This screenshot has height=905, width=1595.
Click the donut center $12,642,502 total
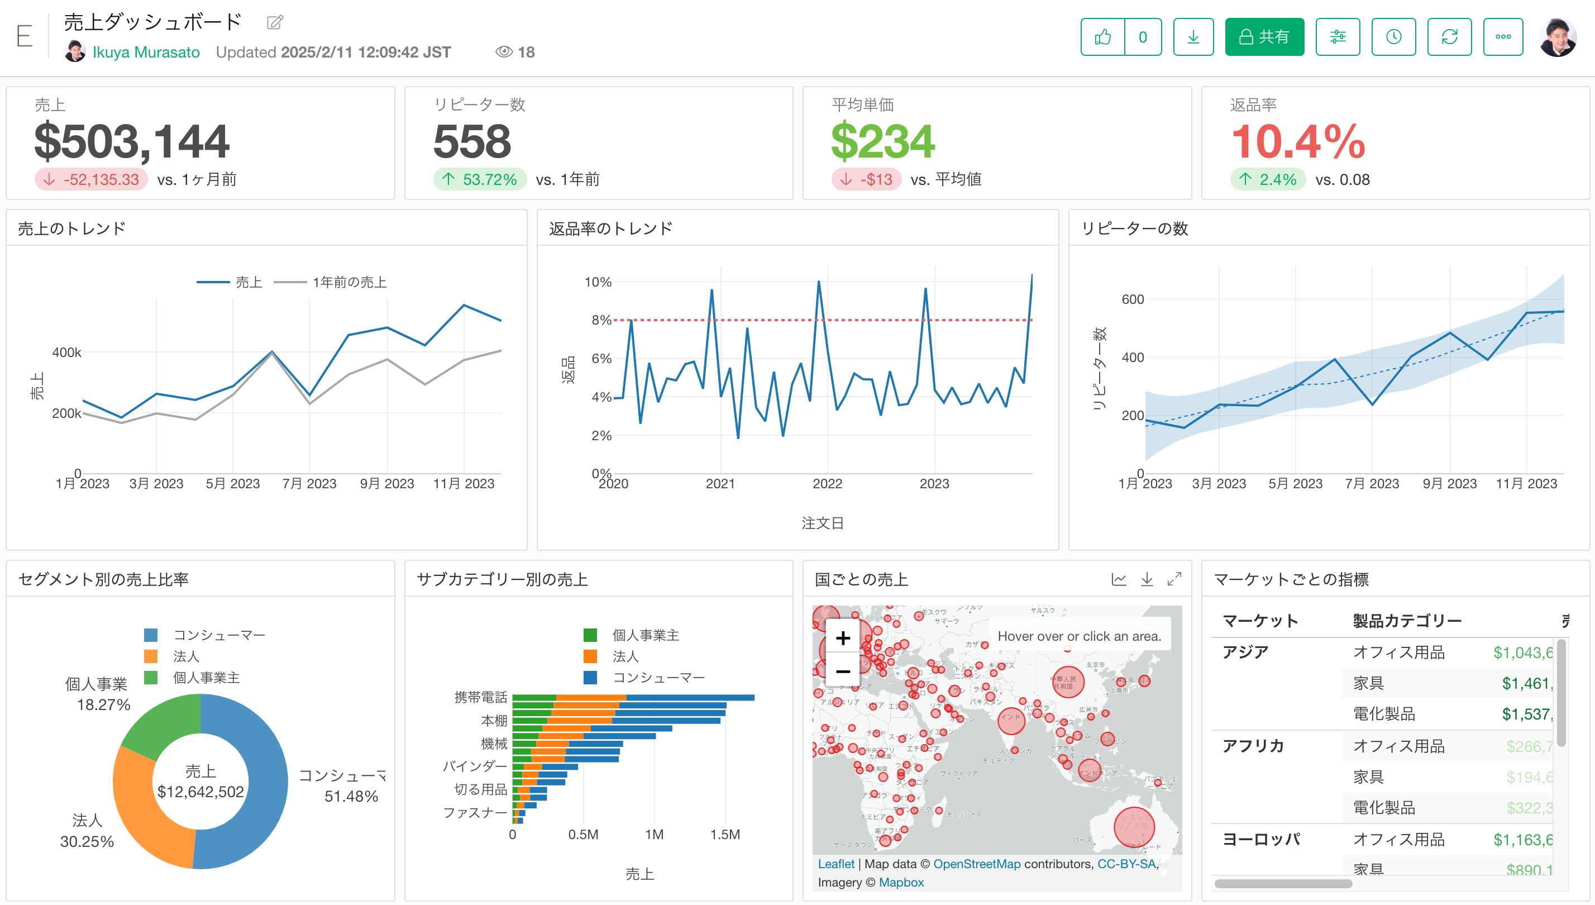coord(200,792)
